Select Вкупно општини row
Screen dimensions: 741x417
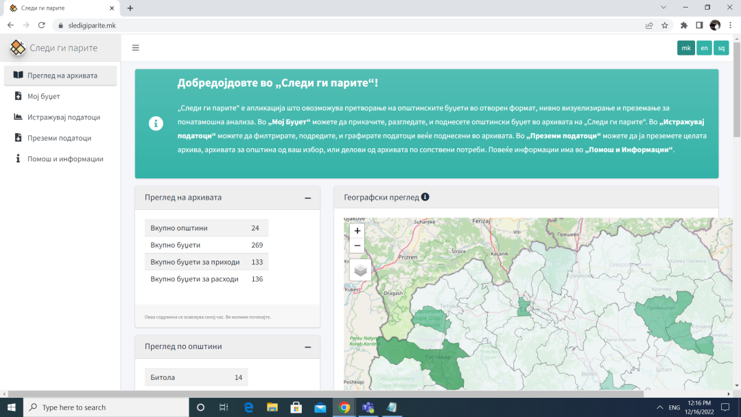[207, 228]
